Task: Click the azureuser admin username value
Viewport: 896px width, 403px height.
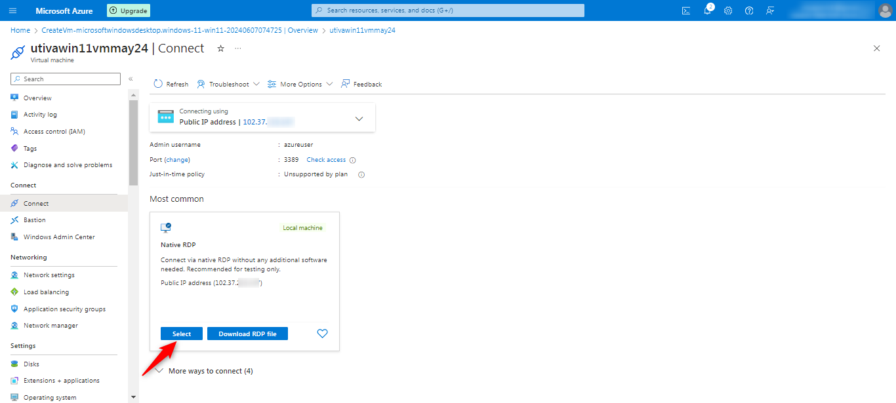Action: [x=300, y=145]
